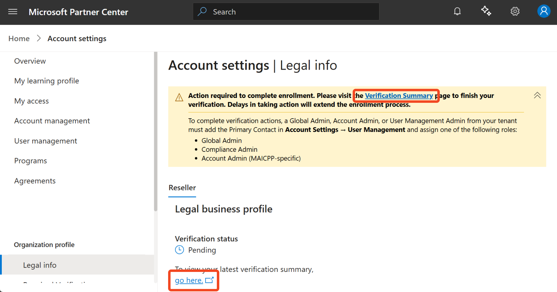The width and height of the screenshot is (557, 292).
Task: Click the warning triangle icon
Action: [x=179, y=97]
